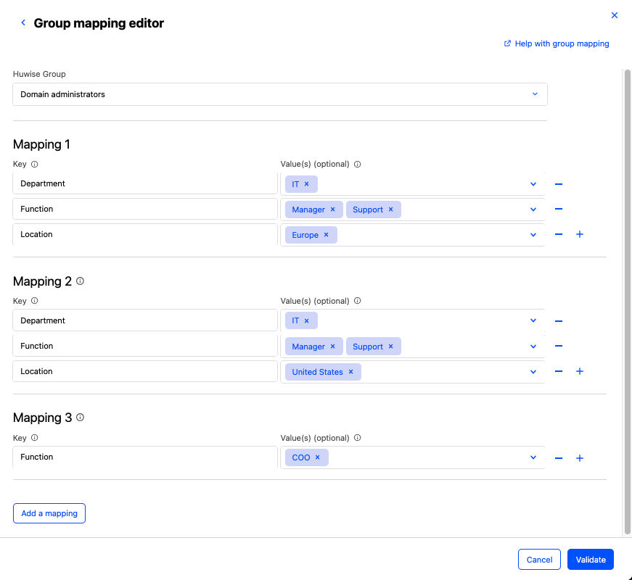
Task: Open the Huwise Group dropdown
Action: [x=279, y=94]
